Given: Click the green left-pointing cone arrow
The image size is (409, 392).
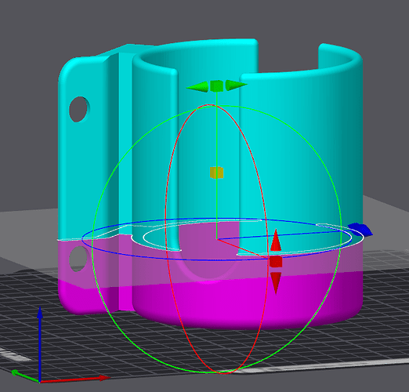Looking at the screenshot, I should click(197, 86).
